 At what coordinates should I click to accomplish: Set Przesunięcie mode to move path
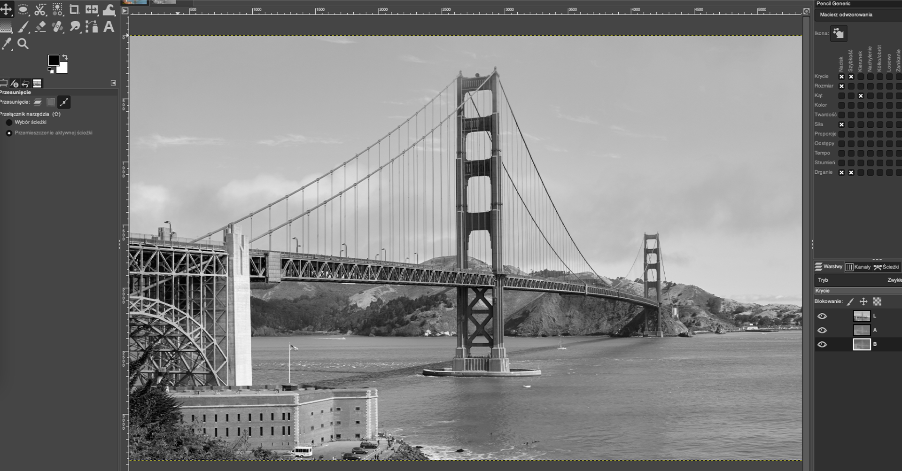pyautogui.click(x=64, y=102)
